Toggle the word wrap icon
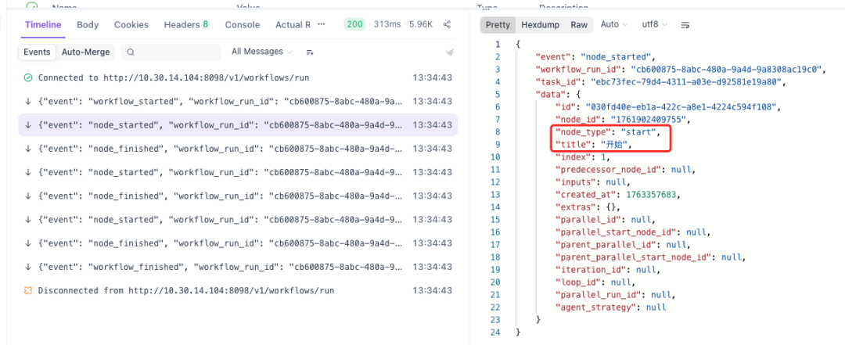The width and height of the screenshot is (845, 345). coord(685,25)
